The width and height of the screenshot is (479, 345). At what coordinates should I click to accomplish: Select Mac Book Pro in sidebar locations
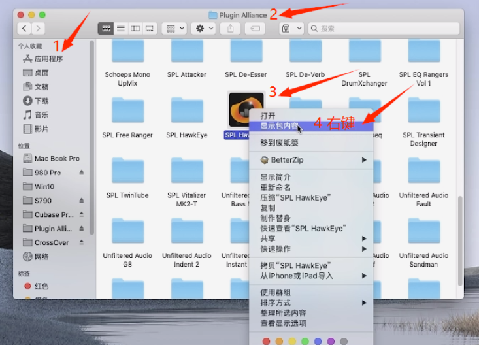tap(52, 159)
